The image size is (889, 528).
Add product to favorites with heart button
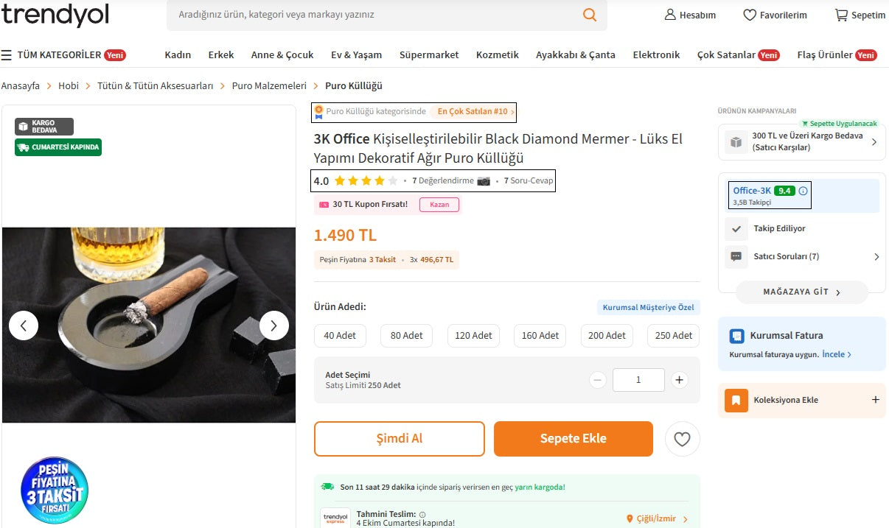(x=682, y=439)
